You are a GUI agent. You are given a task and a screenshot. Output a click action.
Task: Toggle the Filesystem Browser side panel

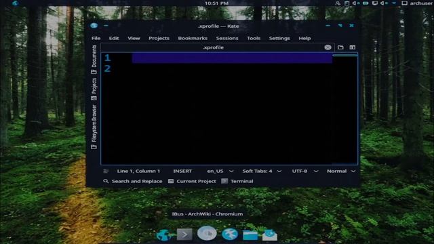tap(94, 127)
